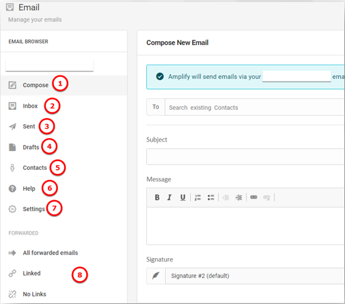Apply underline formatting in message toolbar

pos(183,197)
